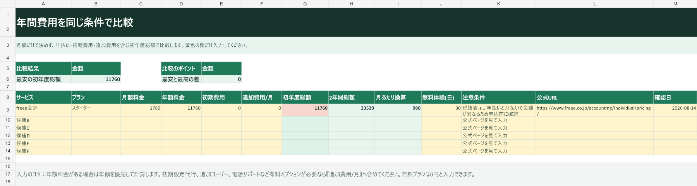Click 公式ページを見て入力 in the 候補F row

[499, 151]
